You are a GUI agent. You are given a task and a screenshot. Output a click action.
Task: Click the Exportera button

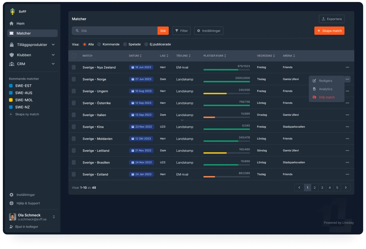point(331,19)
